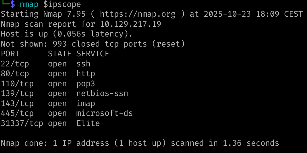The height and width of the screenshot is (153, 307).
Task: Click the "Nmap done" summary line
Action: [140, 143]
